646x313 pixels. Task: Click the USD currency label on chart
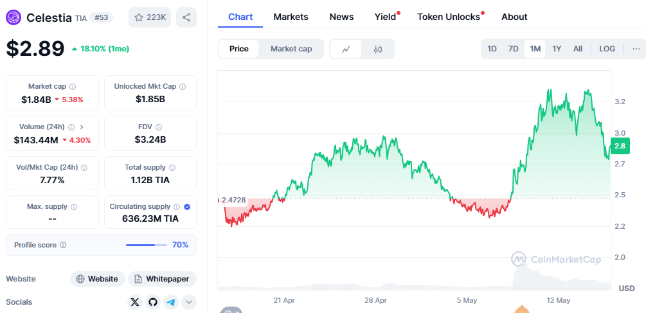[x=627, y=289]
